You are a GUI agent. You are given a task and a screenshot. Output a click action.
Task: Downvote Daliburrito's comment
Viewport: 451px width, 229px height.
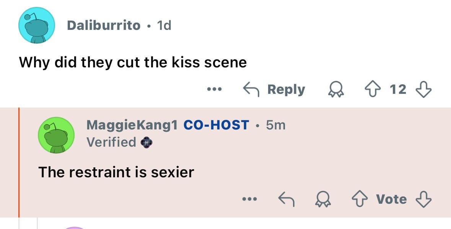pyautogui.click(x=423, y=90)
